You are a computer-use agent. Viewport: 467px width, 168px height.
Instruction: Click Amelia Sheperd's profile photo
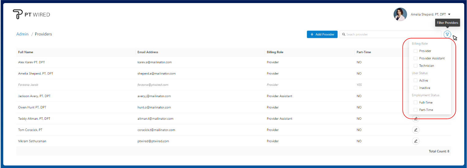400,14
